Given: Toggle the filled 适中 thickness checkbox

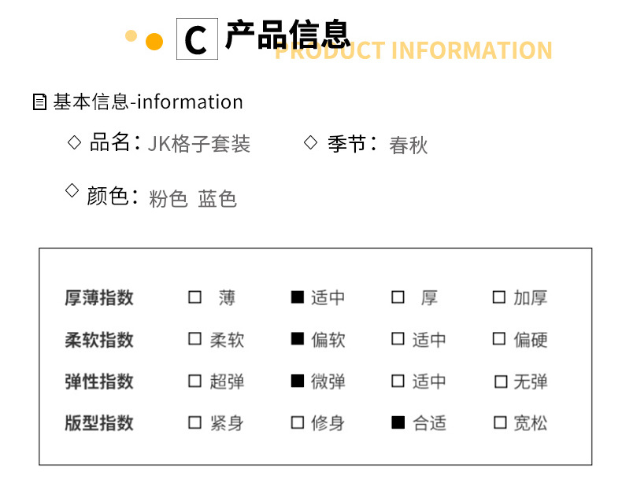Looking at the screenshot, I should tap(298, 297).
